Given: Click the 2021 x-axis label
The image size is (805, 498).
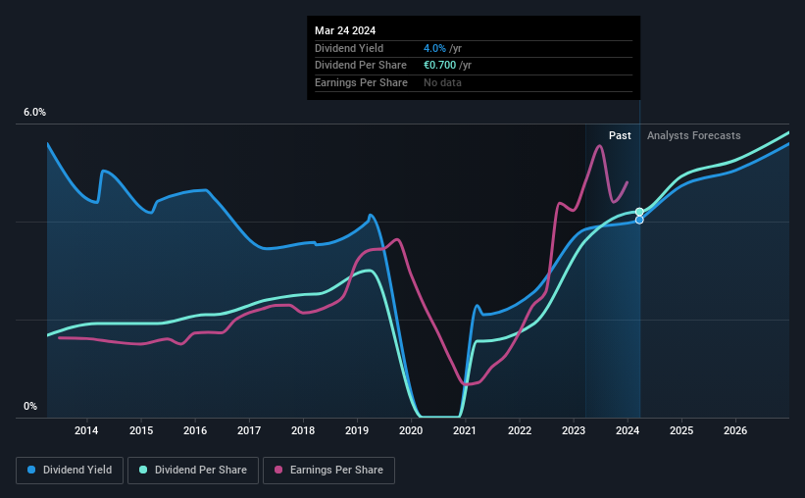Looking at the screenshot, I should point(465,430).
